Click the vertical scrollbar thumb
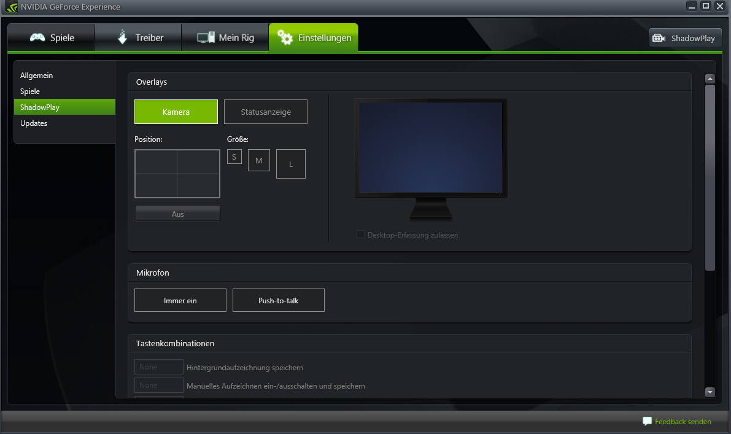The width and height of the screenshot is (731, 434). pos(710,177)
